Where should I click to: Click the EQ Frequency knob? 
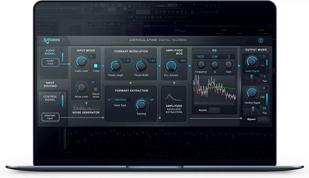pos(201,64)
